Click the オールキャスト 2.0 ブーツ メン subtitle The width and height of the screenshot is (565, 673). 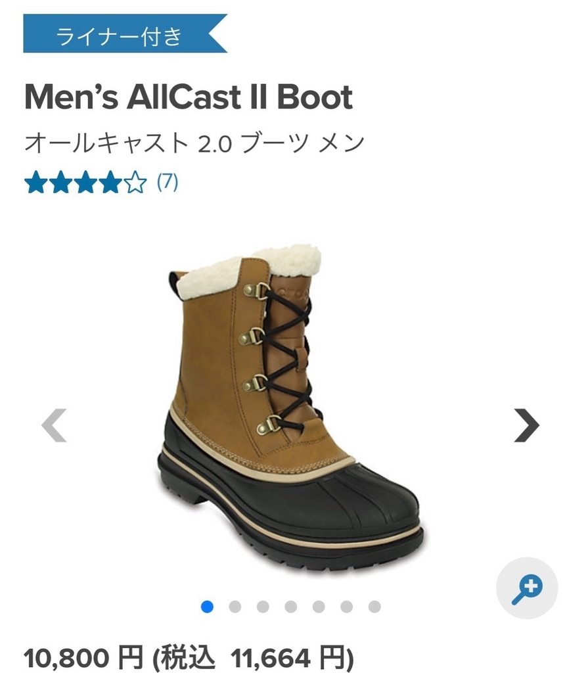point(194,143)
